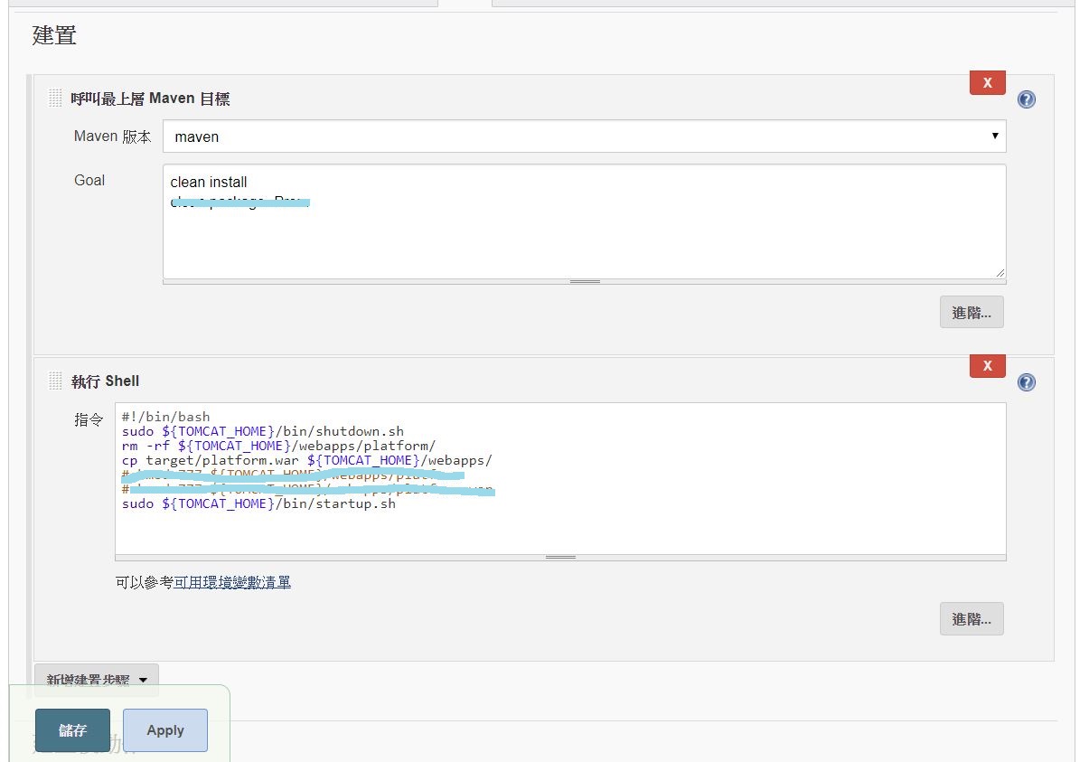Click 進階 button in Shell section
The width and height of the screenshot is (1089, 762).
pos(972,619)
